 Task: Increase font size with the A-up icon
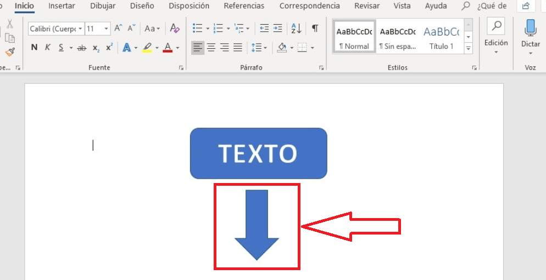[x=119, y=28]
